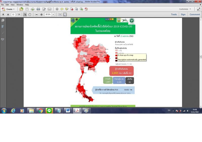Click the email envelope icon
The height and width of the screenshot is (142, 202).
point(49,9)
